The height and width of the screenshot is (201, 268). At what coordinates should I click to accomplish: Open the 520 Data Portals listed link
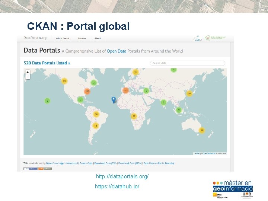tap(47, 63)
